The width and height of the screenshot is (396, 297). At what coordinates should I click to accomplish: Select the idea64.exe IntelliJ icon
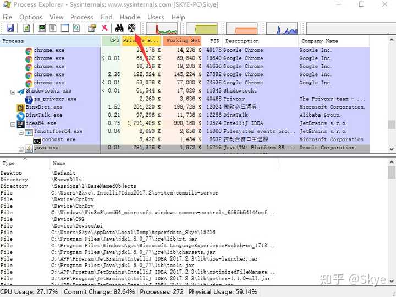[20, 124]
